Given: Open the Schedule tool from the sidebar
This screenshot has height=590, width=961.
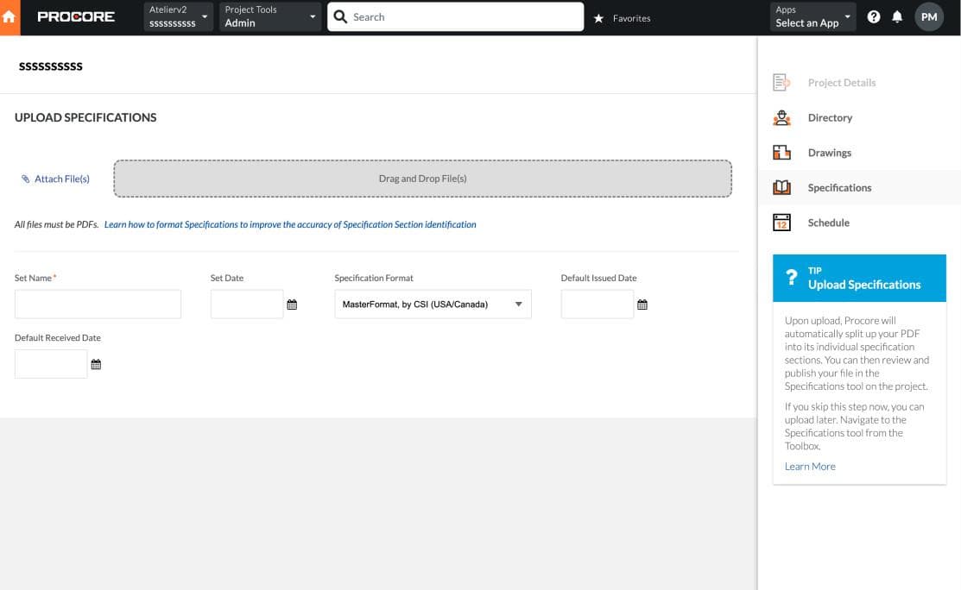Looking at the screenshot, I should tap(827, 222).
